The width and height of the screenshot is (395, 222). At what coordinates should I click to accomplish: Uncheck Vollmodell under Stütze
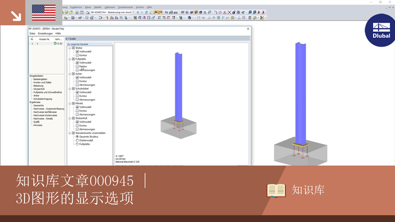point(77,51)
